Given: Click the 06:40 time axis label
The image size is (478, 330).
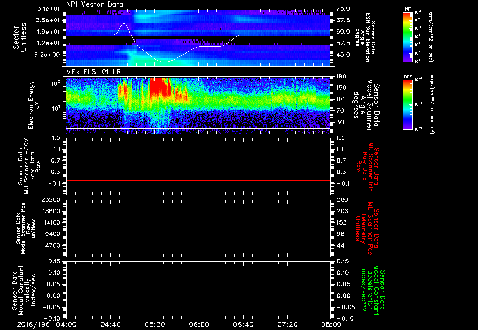Looking at the screenshot, I should click(x=242, y=324).
